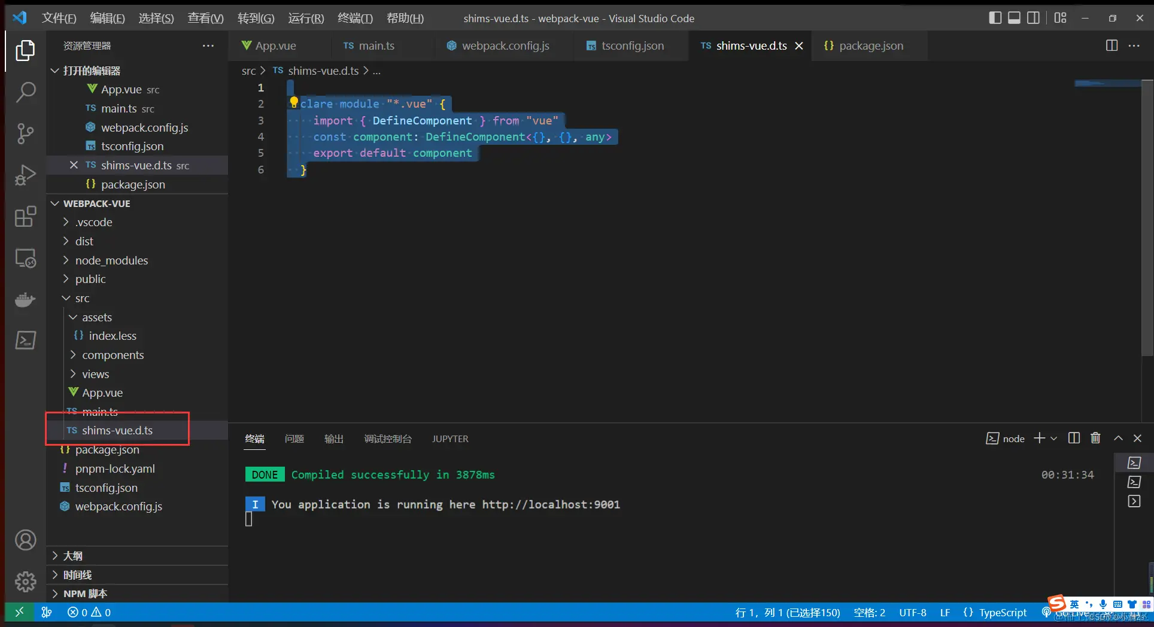
Task: Change UTF-8 encoding in status bar
Action: tap(912, 612)
